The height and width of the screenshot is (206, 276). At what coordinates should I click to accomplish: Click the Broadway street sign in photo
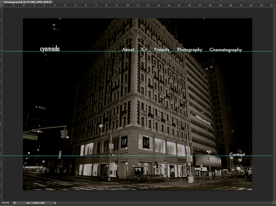[x=30, y=137]
